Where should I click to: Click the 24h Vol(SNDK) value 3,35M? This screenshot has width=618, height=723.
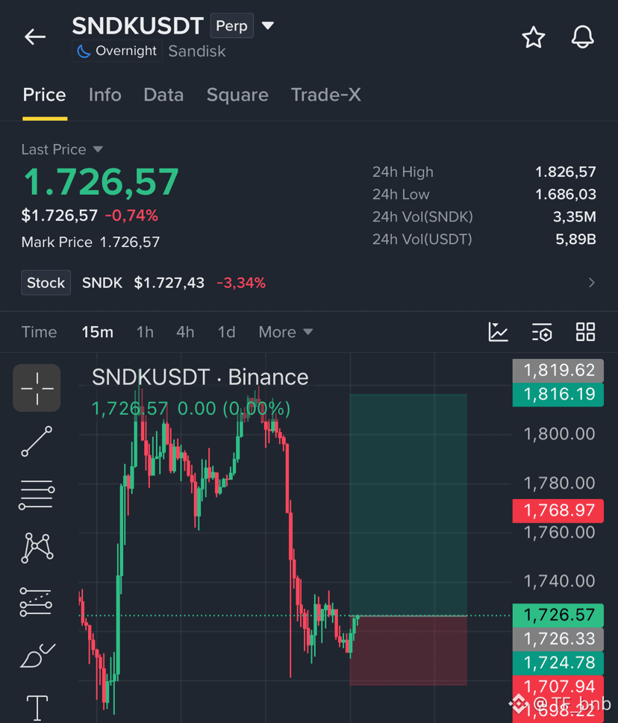[x=574, y=216]
